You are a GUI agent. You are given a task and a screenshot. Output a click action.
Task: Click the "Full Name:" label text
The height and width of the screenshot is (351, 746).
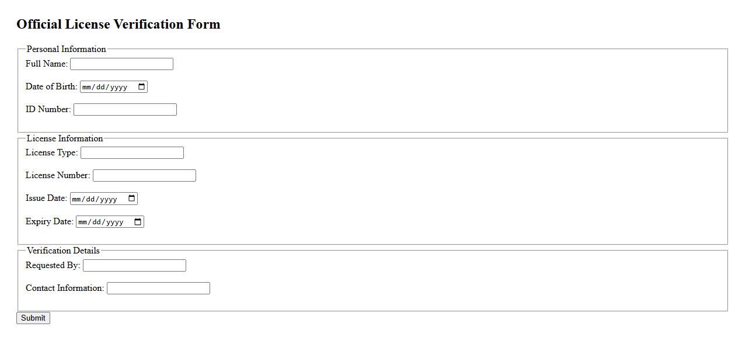pyautogui.click(x=47, y=64)
